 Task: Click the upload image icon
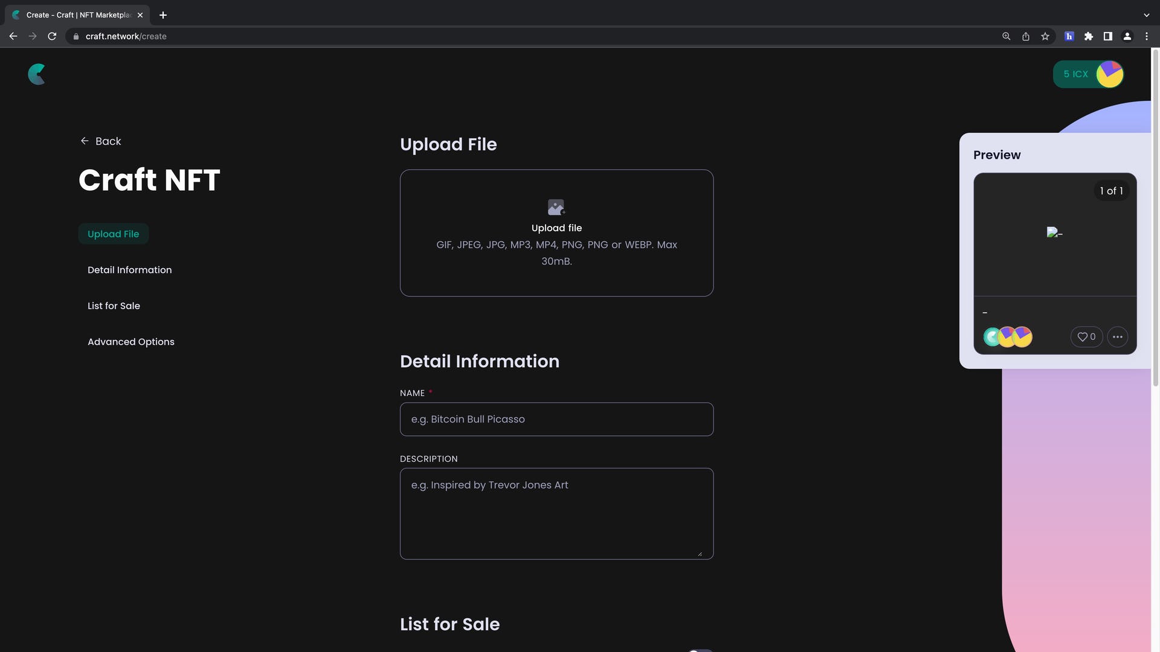click(x=556, y=207)
